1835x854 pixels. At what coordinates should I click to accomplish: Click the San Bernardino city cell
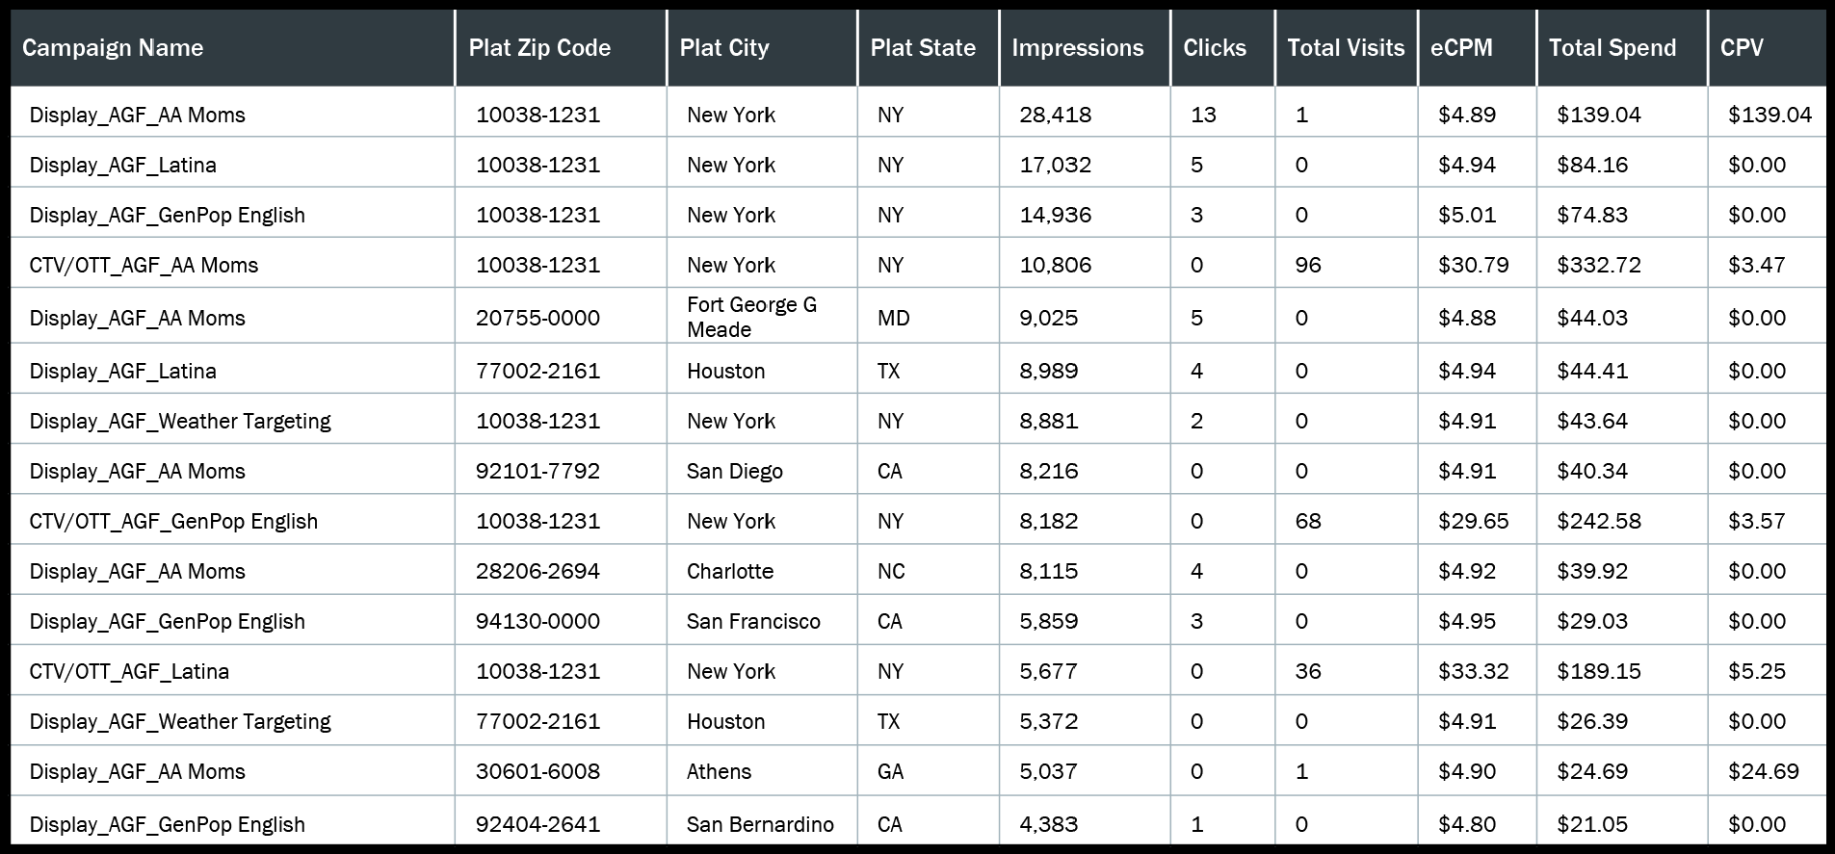760,824
